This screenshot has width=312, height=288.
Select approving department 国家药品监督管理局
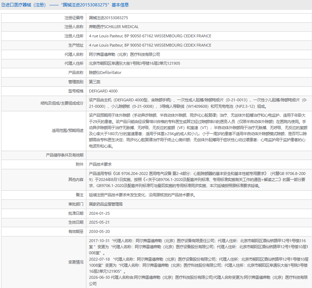[x=106, y=204]
